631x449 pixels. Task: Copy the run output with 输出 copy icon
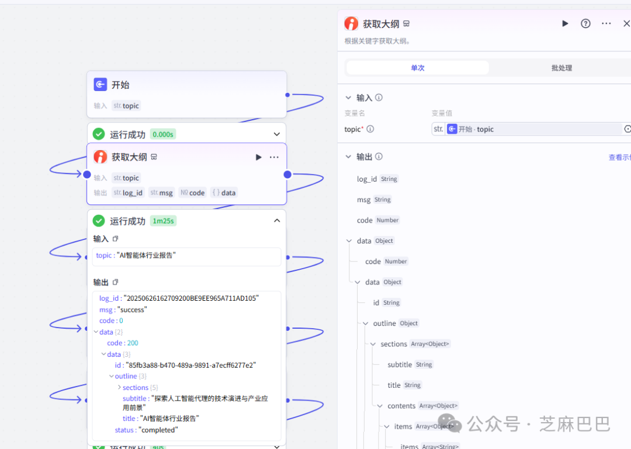tap(116, 282)
